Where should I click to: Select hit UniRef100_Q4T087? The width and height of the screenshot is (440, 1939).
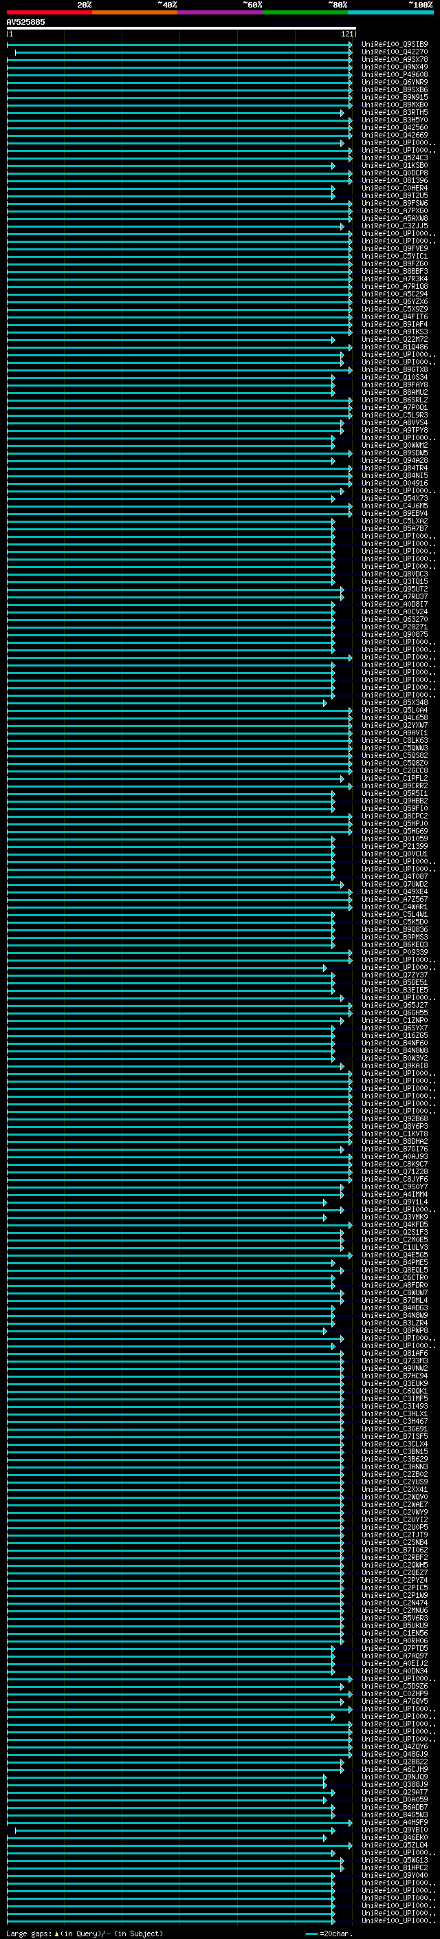[x=395, y=876]
